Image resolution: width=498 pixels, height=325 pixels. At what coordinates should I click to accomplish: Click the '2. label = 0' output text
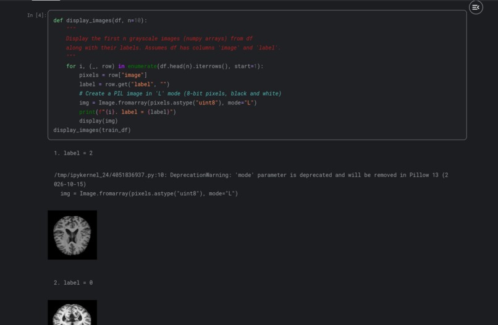73,283
